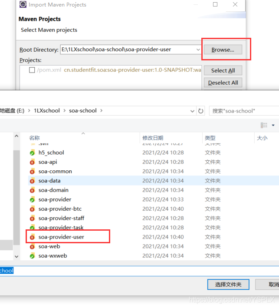Click soa-provider date 2021/2/24 10:33
Screen dimensions: 279x308
click(163, 199)
